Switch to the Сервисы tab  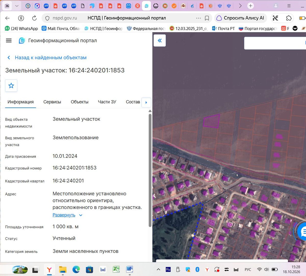[52, 102]
